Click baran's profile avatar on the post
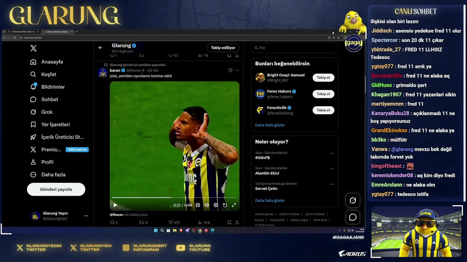The image size is (467, 262). pos(103,73)
